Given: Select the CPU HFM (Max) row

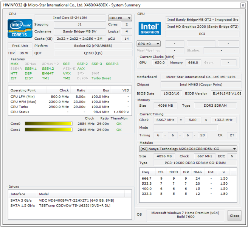Looking at the screenshot, I should 70,102.
